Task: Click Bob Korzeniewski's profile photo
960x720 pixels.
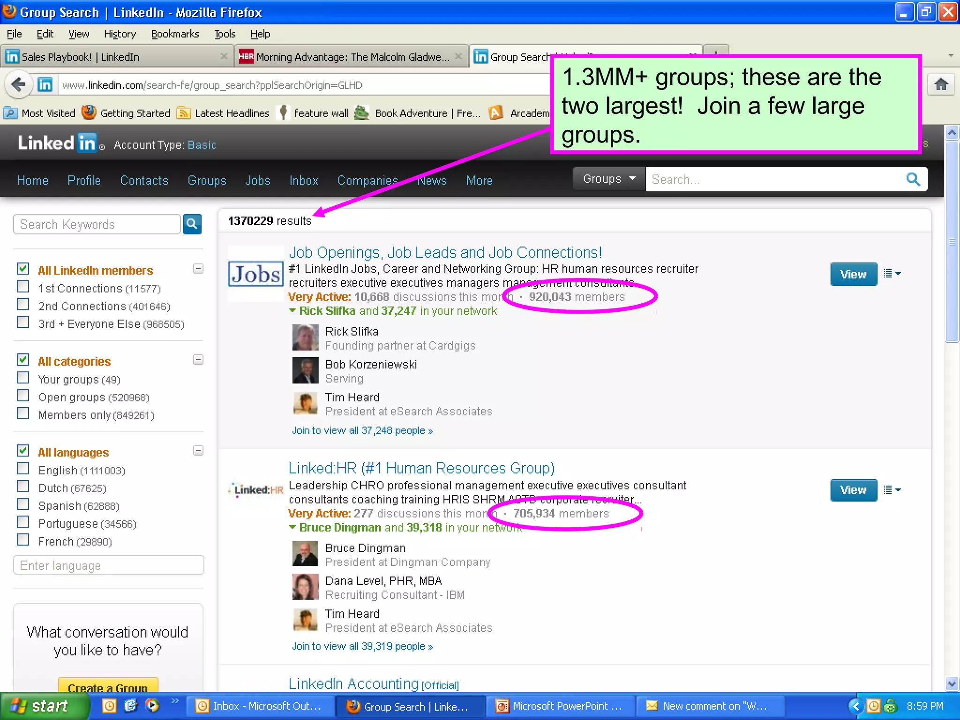Action: 305,370
